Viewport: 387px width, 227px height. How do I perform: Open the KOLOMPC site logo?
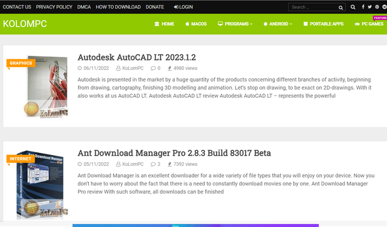click(x=25, y=24)
